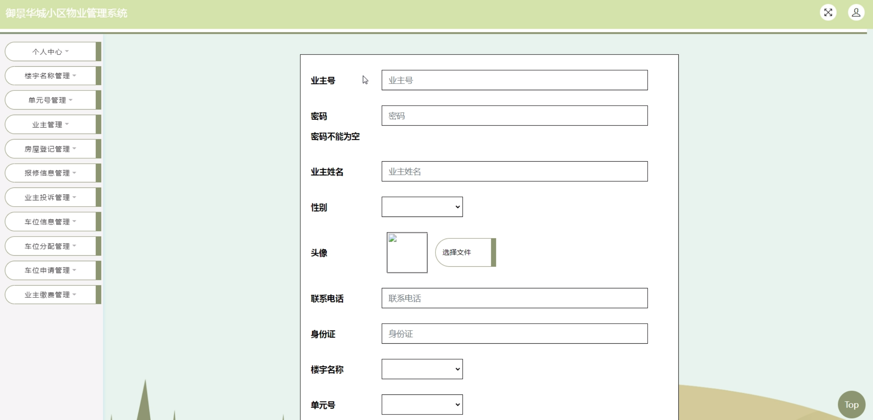
Task: Expand the 个人中心 menu
Action: coord(50,52)
